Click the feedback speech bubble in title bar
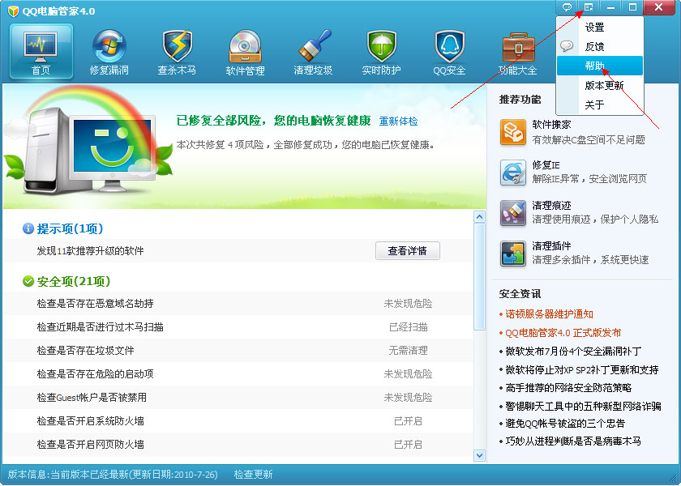The height and width of the screenshot is (486, 681). 567,7
